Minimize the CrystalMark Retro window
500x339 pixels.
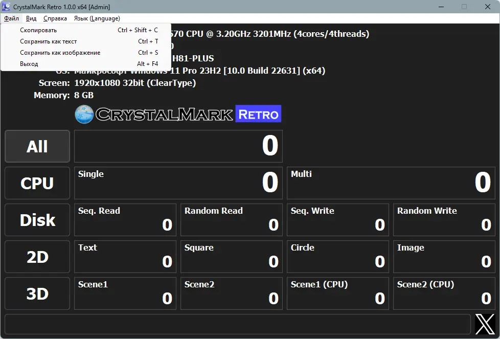coord(441,7)
